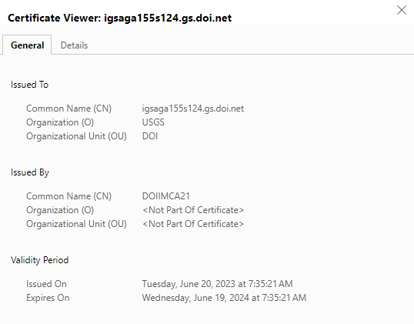
Task: Click Common Name (CN) label under Issued To
Action: (68, 109)
